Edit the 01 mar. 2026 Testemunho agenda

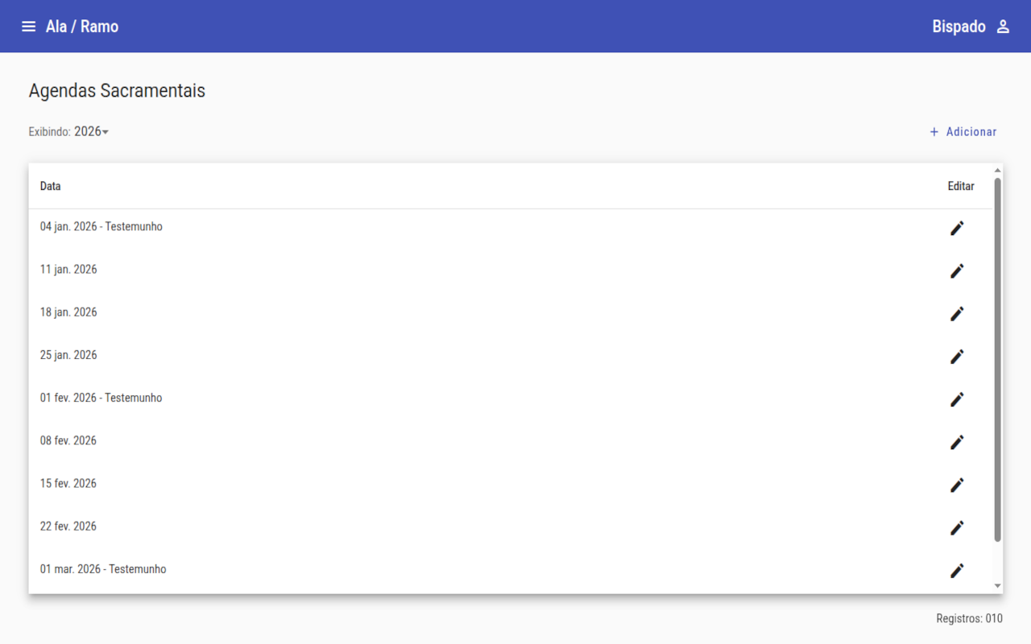[957, 570]
